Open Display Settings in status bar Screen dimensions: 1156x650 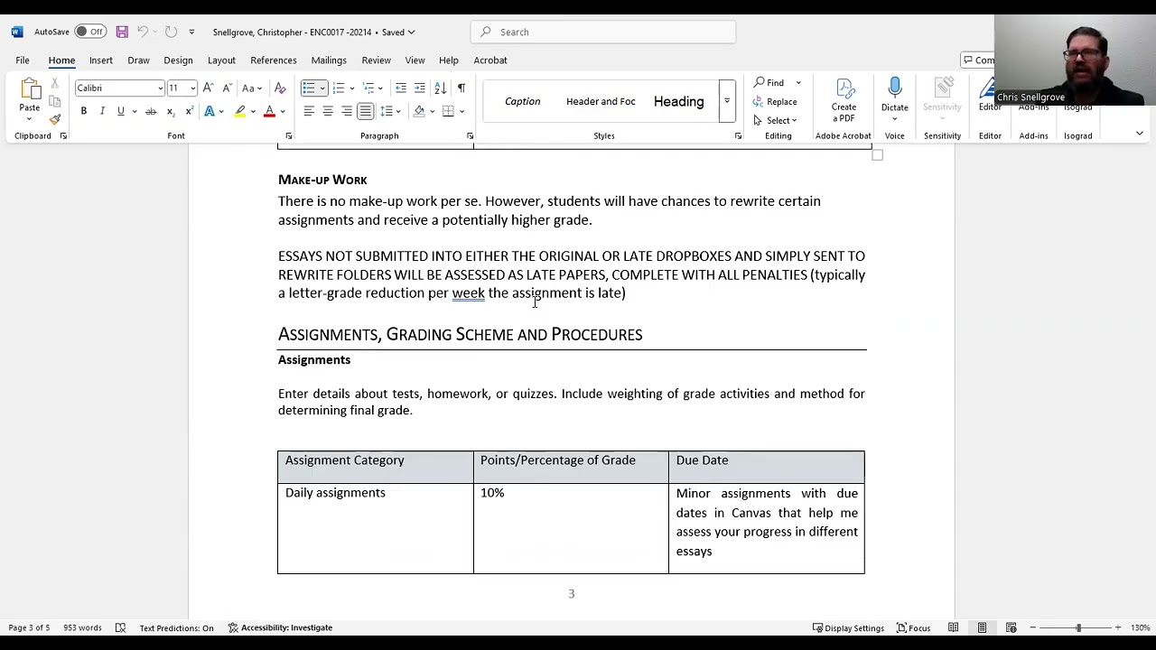(x=848, y=627)
